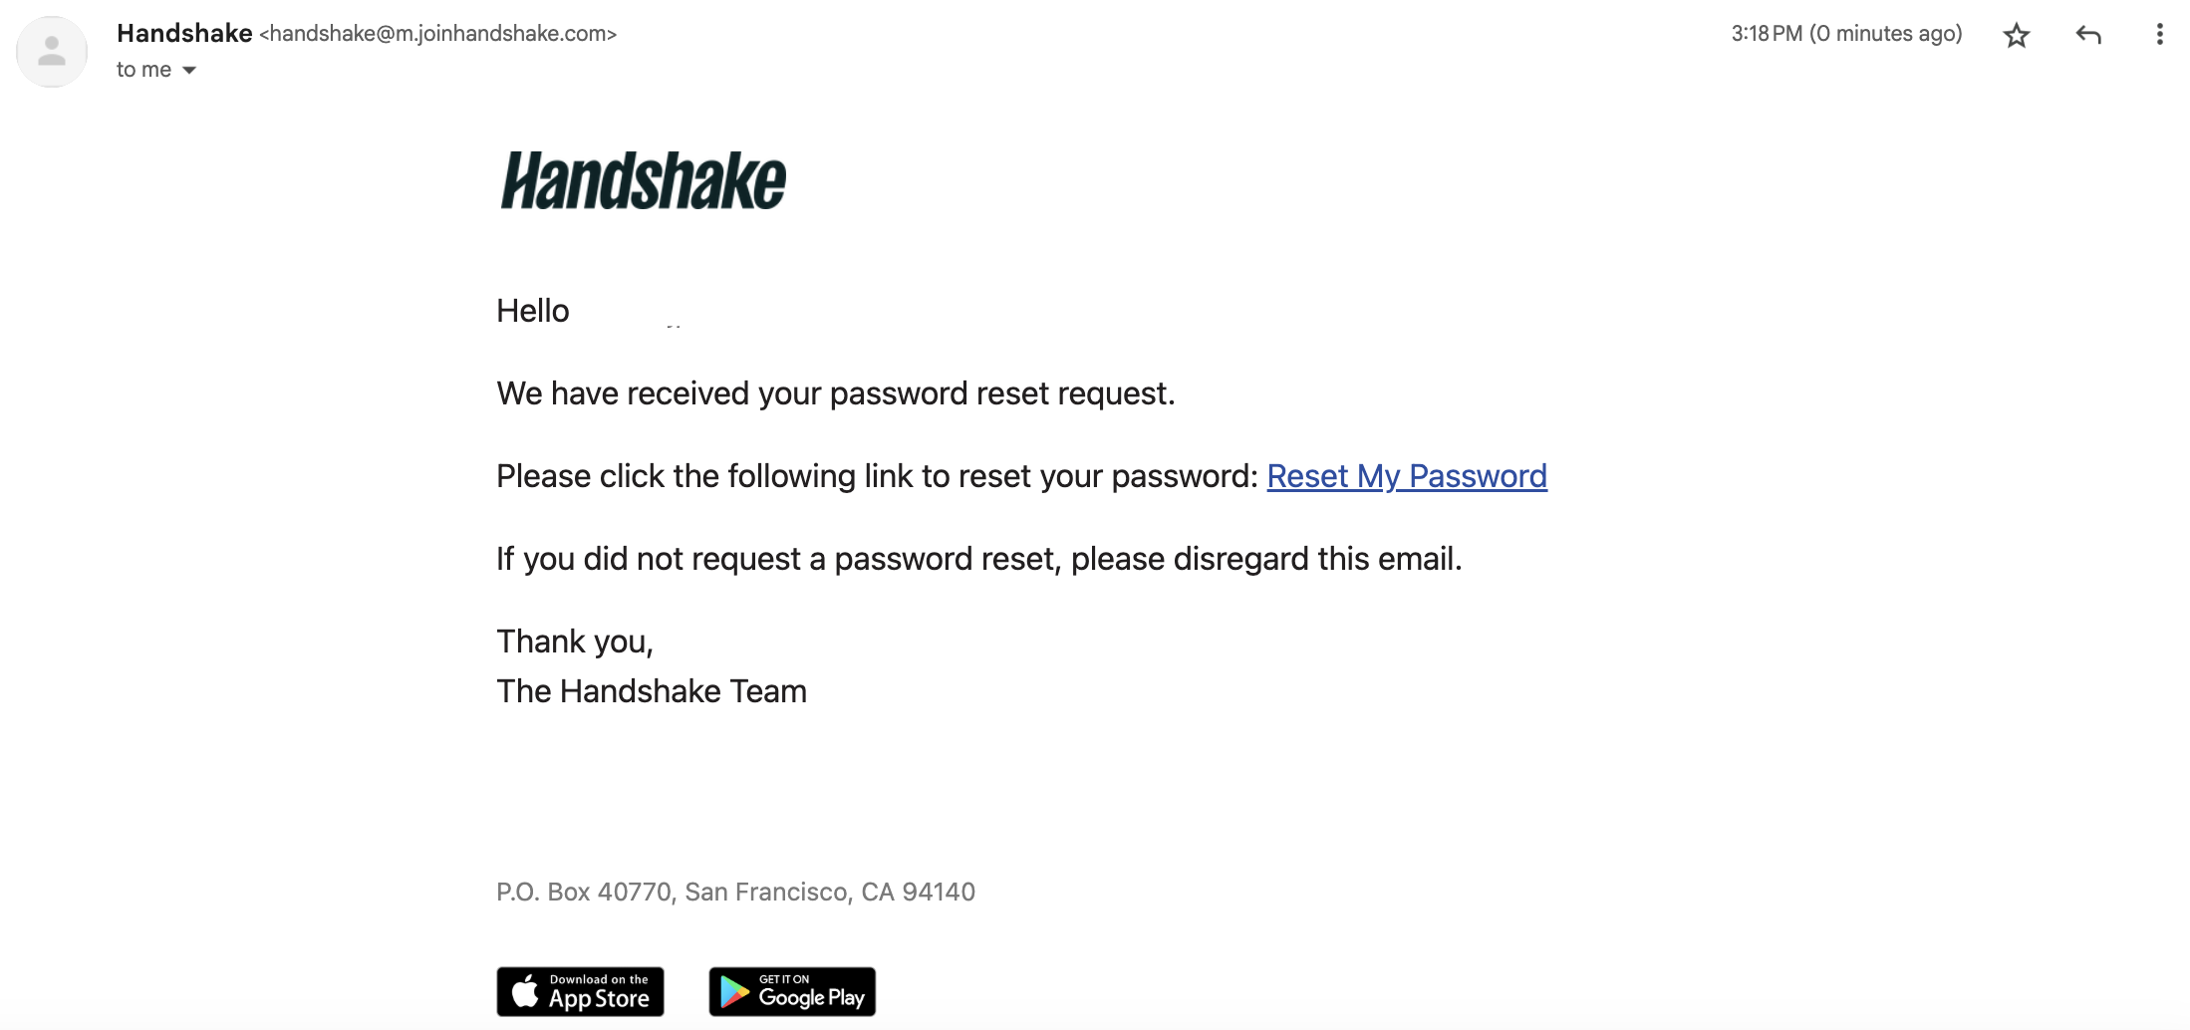The width and height of the screenshot is (2190, 1030).
Task: Click the P.O. Box 40770 address line
Action: click(x=735, y=892)
